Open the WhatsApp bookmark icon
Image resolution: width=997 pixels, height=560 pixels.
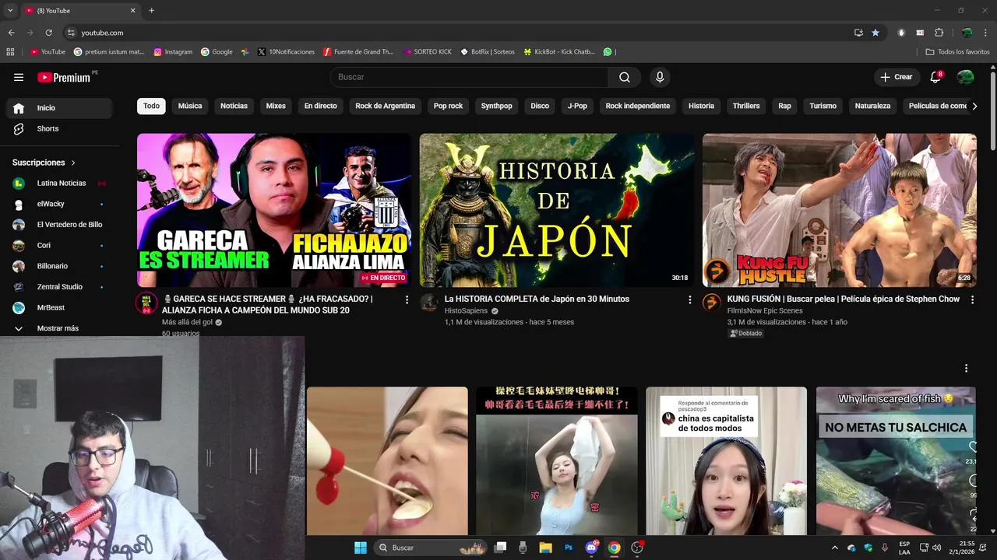(x=608, y=52)
